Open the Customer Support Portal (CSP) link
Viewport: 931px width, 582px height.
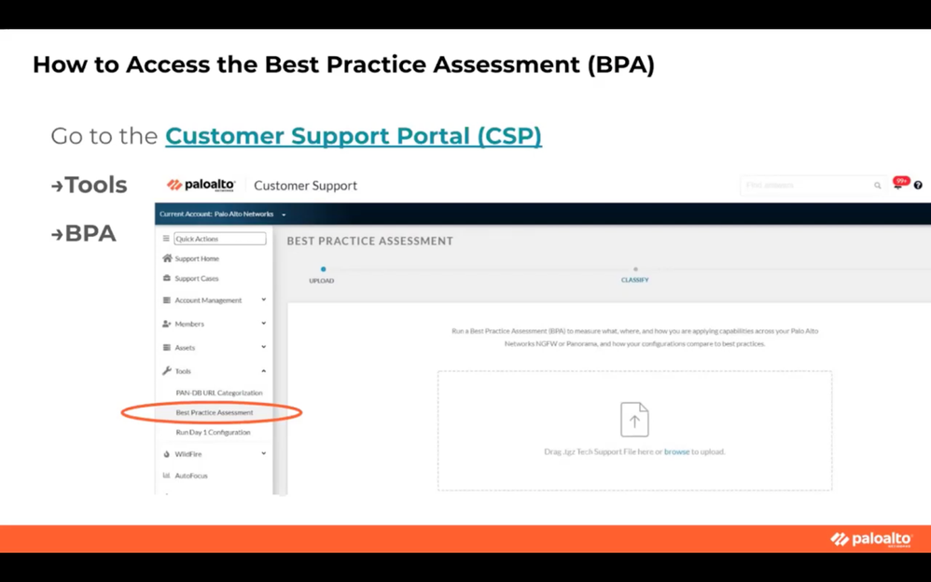pos(354,136)
